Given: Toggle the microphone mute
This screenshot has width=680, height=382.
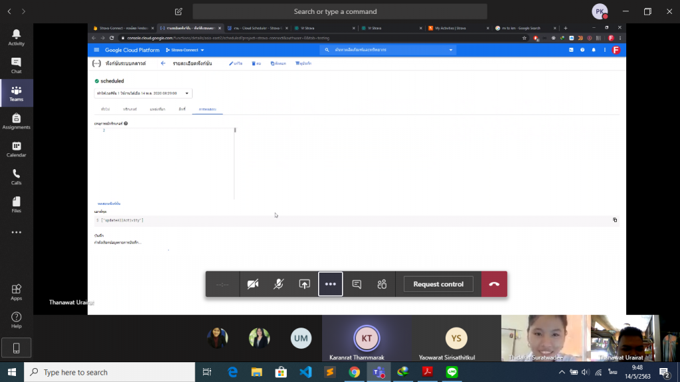Looking at the screenshot, I should [279, 284].
